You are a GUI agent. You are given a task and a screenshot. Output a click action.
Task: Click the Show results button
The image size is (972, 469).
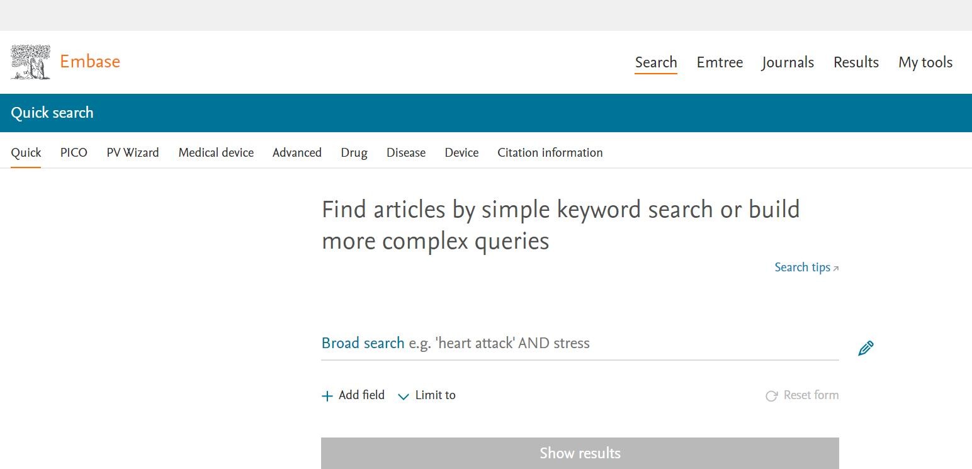tap(580, 453)
